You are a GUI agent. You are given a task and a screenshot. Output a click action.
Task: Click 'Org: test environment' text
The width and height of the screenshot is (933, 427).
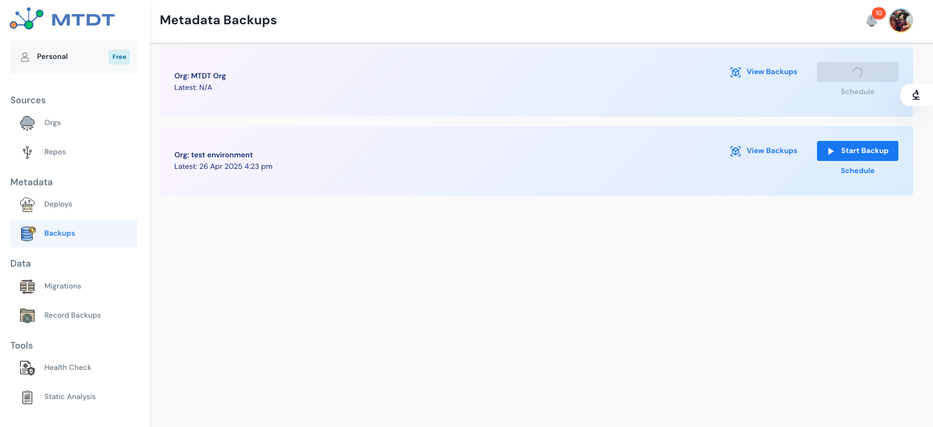[x=213, y=155]
